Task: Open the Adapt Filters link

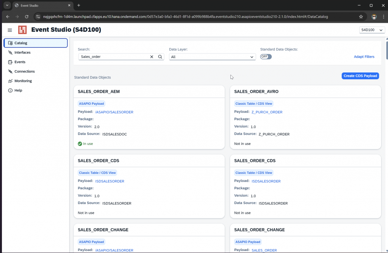Action: click(x=364, y=57)
